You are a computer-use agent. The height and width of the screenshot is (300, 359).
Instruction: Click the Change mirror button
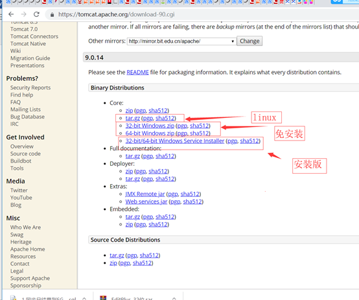[249, 41]
